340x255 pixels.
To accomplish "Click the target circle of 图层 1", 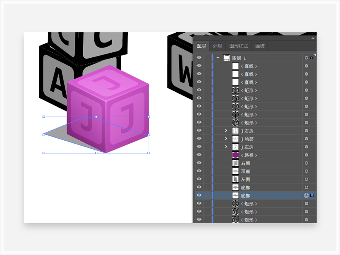I will coord(306,58).
